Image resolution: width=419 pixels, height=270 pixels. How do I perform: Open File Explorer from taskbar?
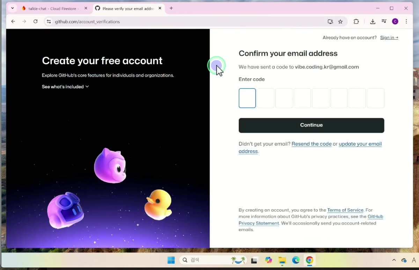pyautogui.click(x=282, y=260)
